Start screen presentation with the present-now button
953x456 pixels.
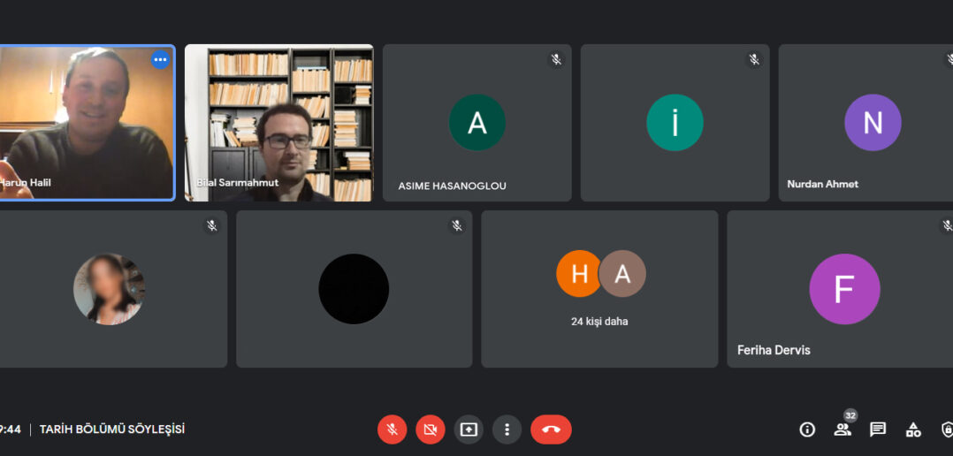(x=469, y=429)
